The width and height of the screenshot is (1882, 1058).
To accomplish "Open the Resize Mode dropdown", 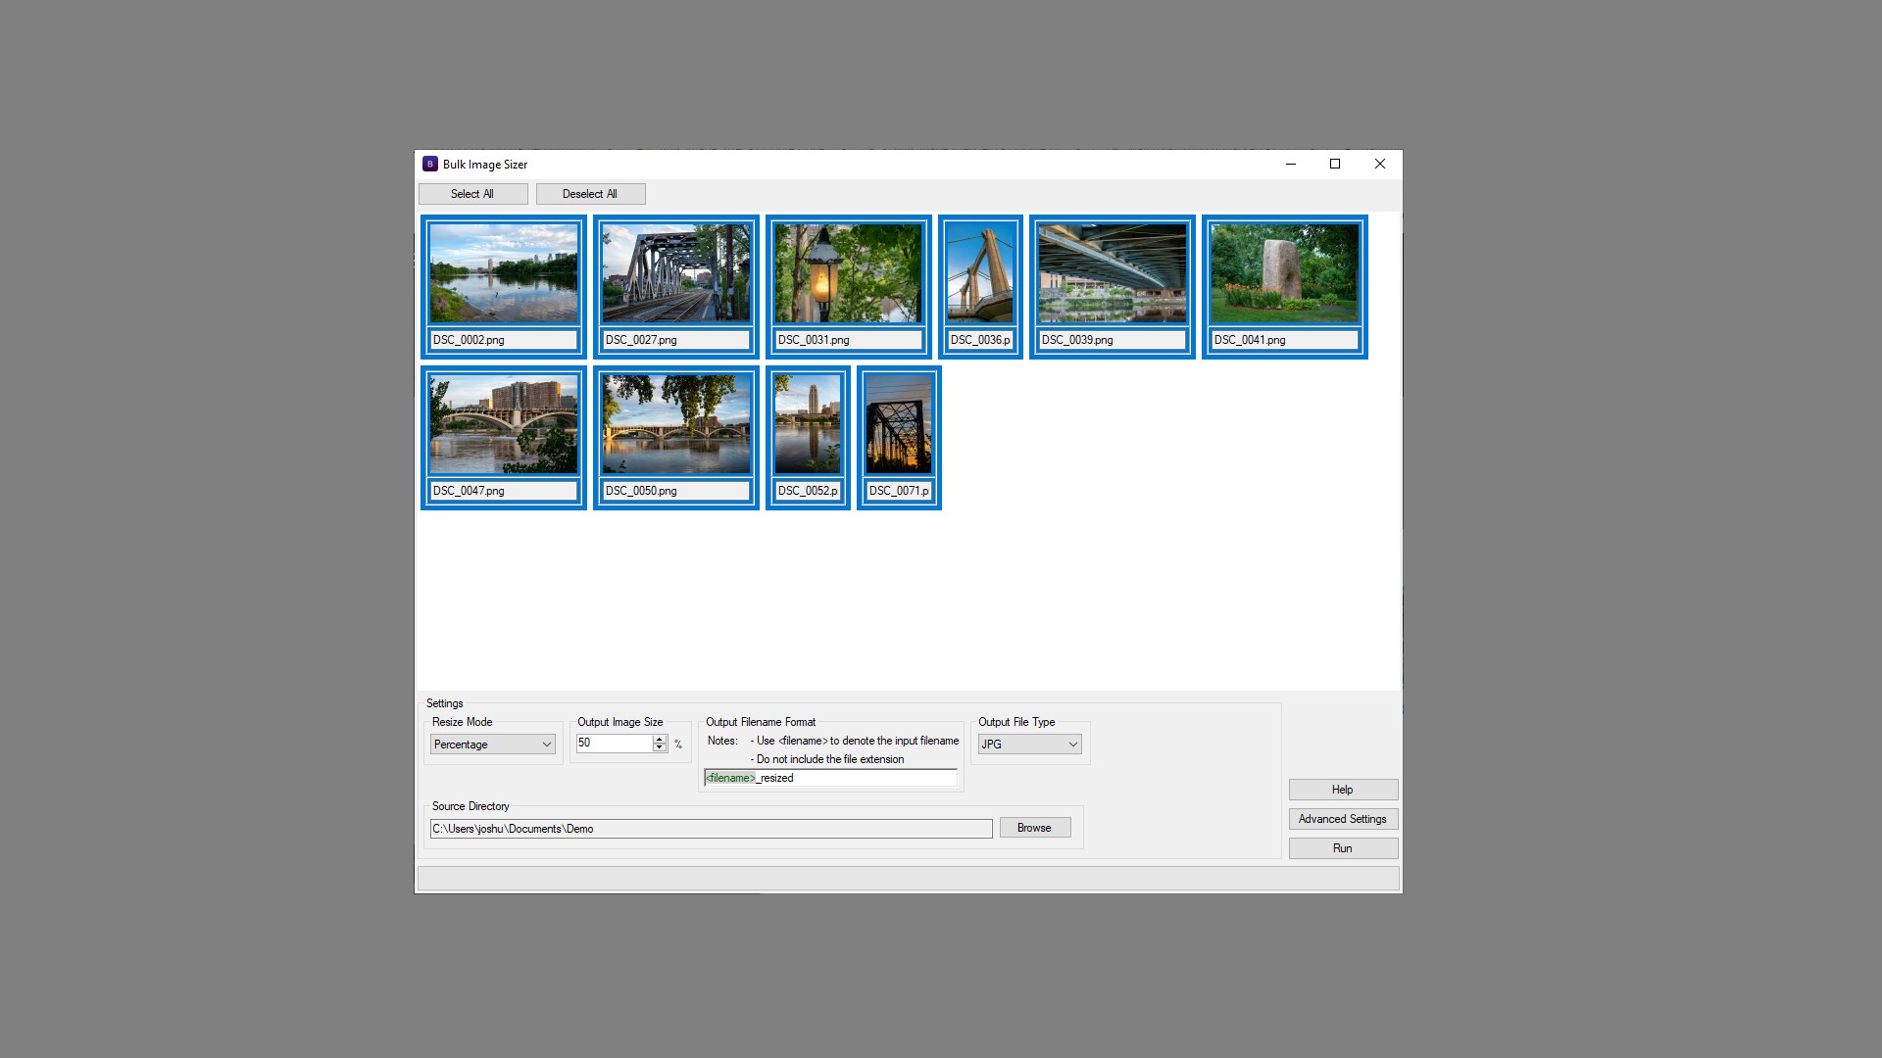I will pos(493,745).
